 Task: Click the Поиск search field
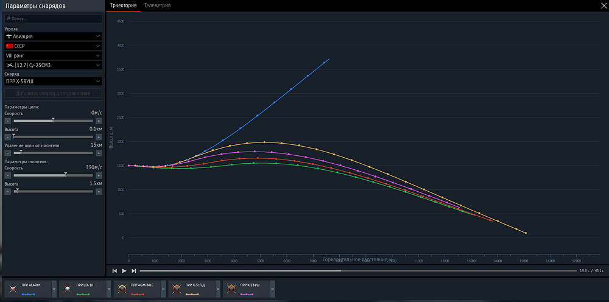click(54, 19)
